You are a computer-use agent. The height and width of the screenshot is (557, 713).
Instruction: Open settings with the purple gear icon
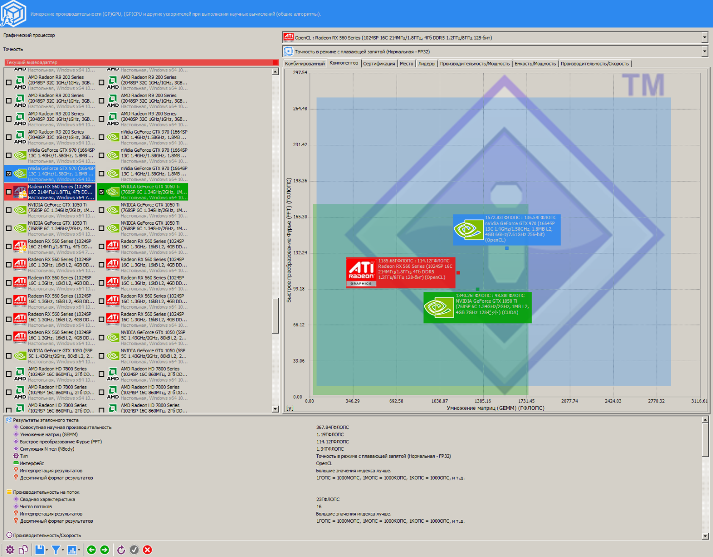pyautogui.click(x=10, y=550)
